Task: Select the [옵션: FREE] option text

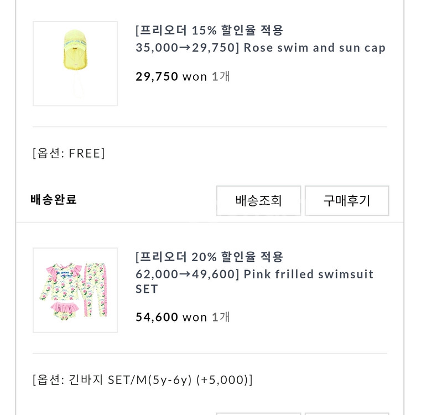Action: (69, 153)
